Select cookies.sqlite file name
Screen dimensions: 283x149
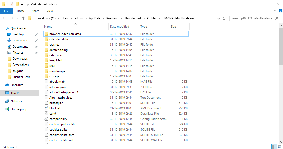point(58,130)
